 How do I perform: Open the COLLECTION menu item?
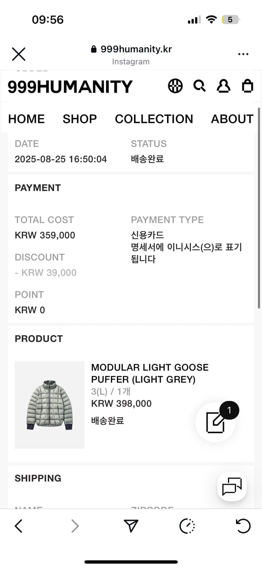click(x=154, y=119)
